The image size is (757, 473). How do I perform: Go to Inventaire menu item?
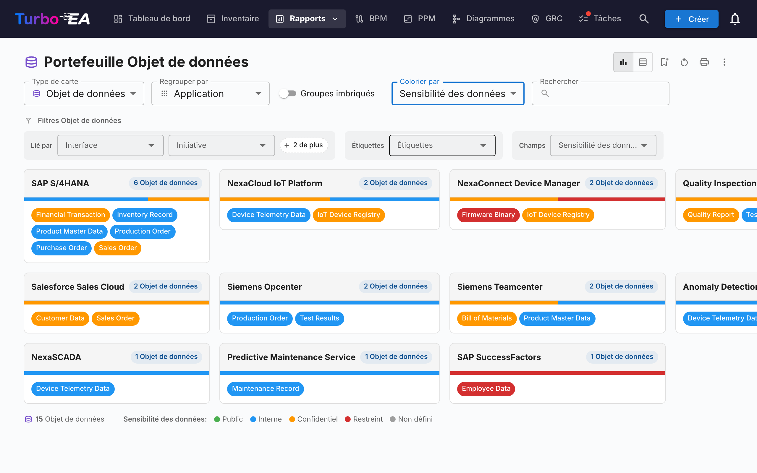tap(233, 19)
